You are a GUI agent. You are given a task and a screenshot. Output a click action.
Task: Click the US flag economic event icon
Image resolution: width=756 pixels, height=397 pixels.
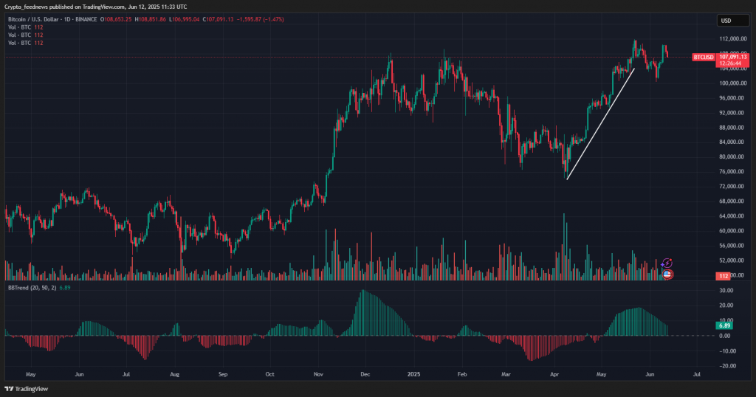click(x=667, y=274)
